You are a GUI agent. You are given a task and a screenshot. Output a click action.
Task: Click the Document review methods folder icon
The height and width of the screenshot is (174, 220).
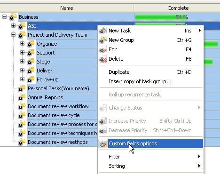point(22,142)
